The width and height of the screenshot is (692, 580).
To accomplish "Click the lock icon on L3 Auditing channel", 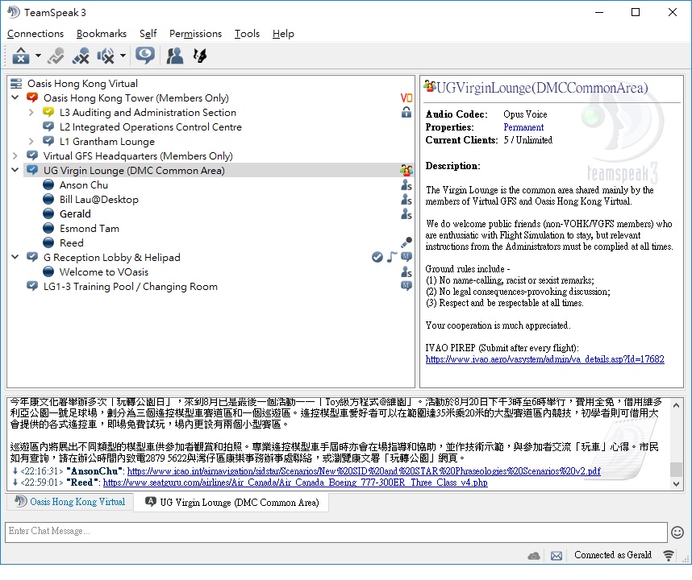I will click(x=406, y=113).
